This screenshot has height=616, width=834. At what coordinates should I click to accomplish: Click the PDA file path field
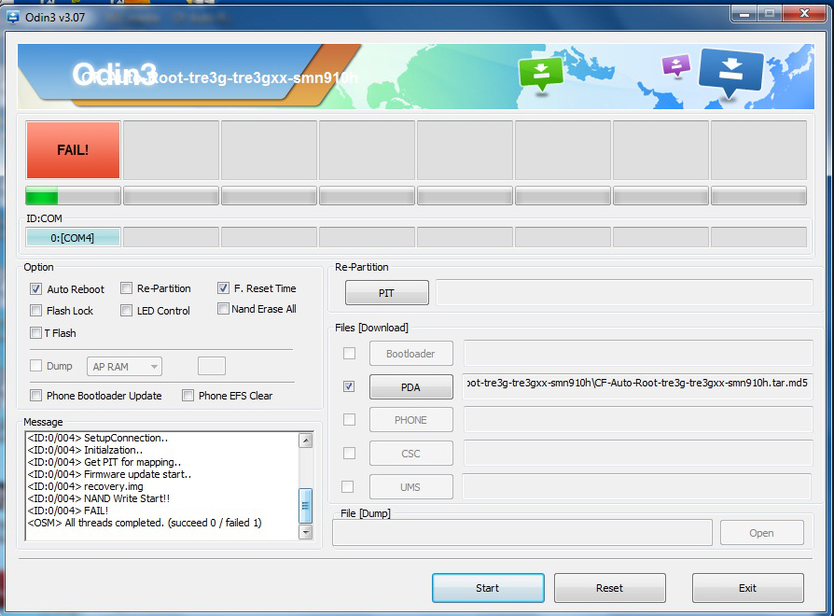pyautogui.click(x=637, y=383)
